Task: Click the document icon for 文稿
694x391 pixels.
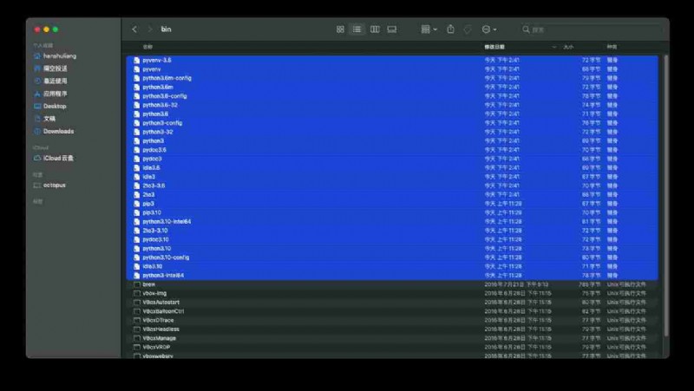Action: [x=37, y=119]
